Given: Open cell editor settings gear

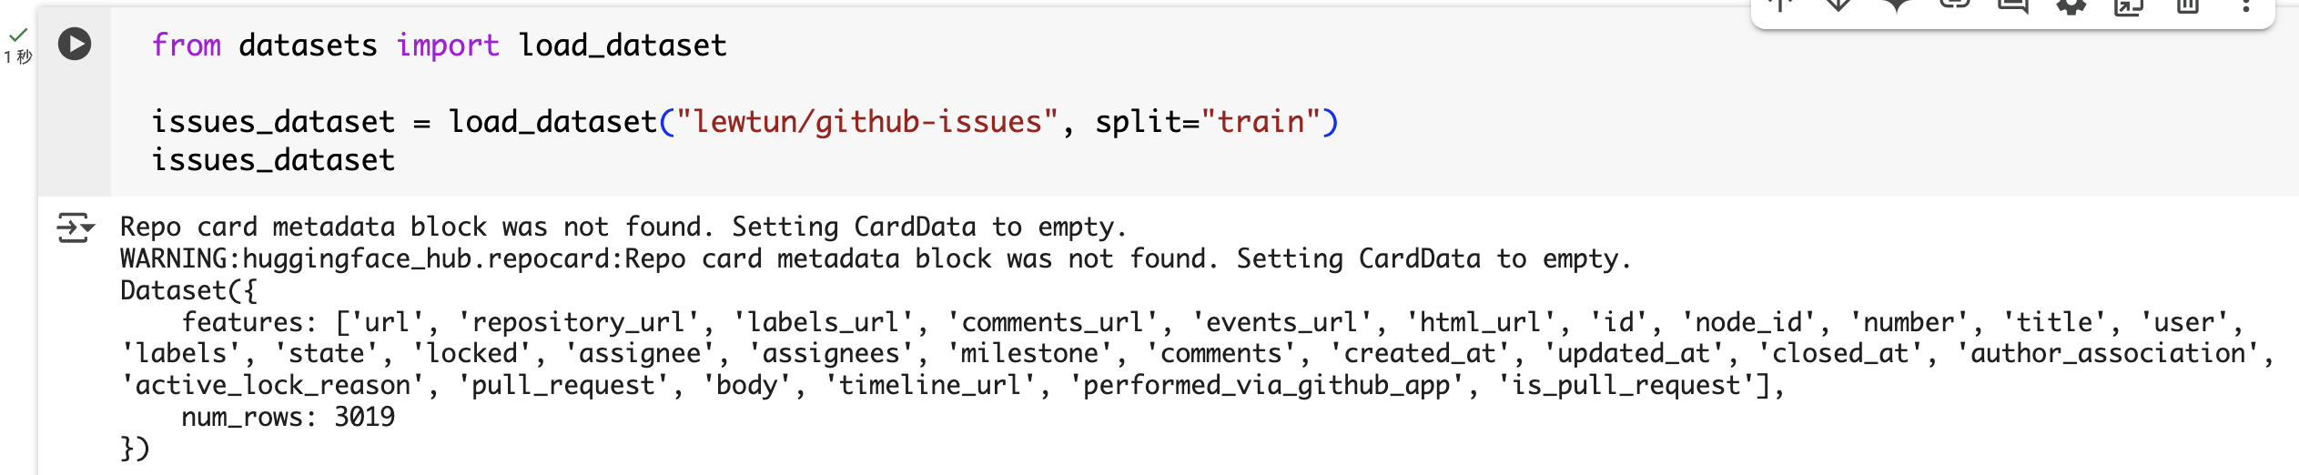Looking at the screenshot, I should point(2071,5).
